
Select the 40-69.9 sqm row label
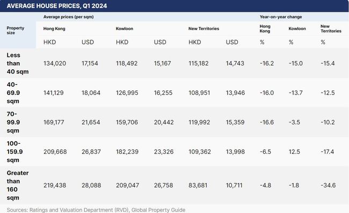click(13, 93)
